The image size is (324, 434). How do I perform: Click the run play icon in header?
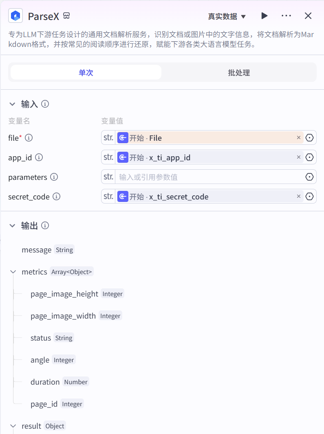[x=264, y=16]
